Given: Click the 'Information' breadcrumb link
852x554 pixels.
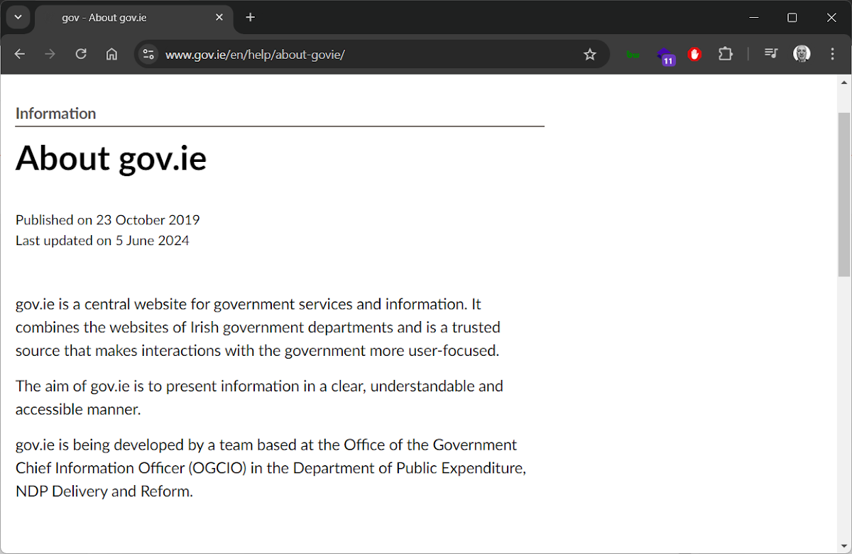Looking at the screenshot, I should 55,113.
